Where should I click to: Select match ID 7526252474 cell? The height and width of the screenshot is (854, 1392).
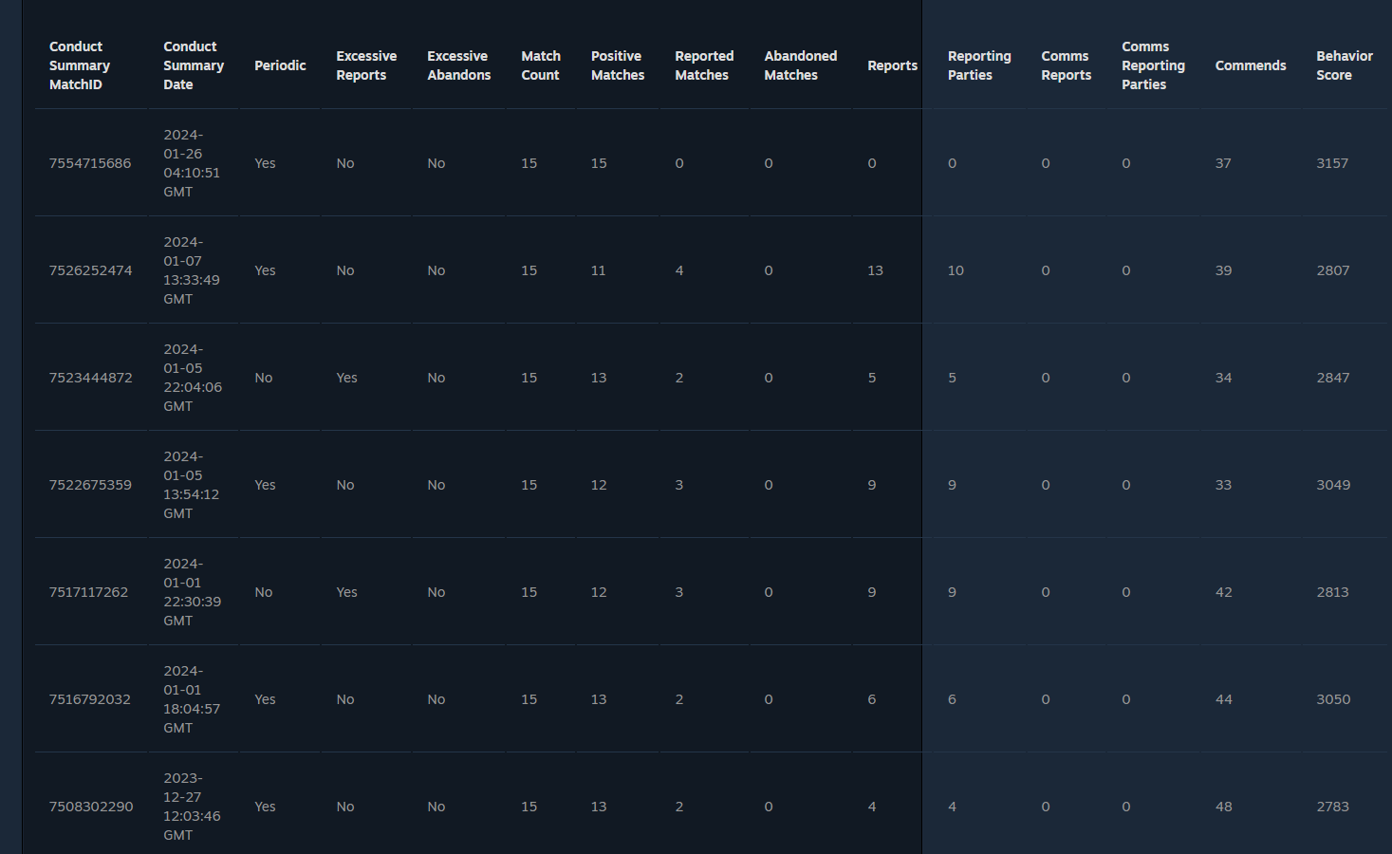(x=90, y=270)
